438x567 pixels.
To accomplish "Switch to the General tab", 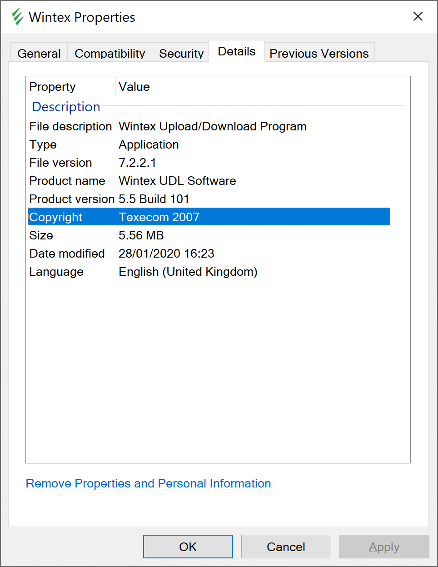I will [x=39, y=53].
